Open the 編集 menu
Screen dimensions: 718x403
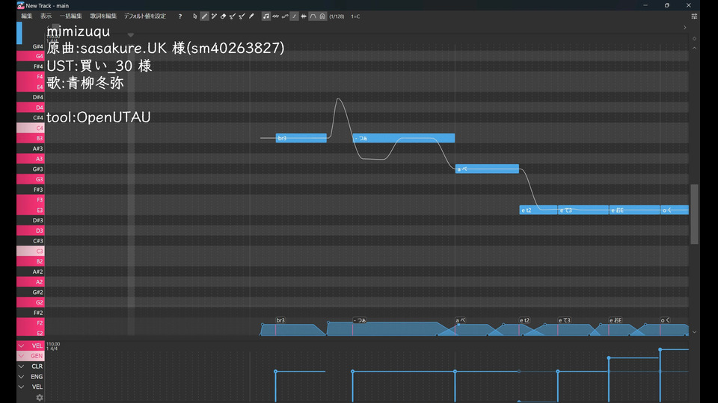27,16
